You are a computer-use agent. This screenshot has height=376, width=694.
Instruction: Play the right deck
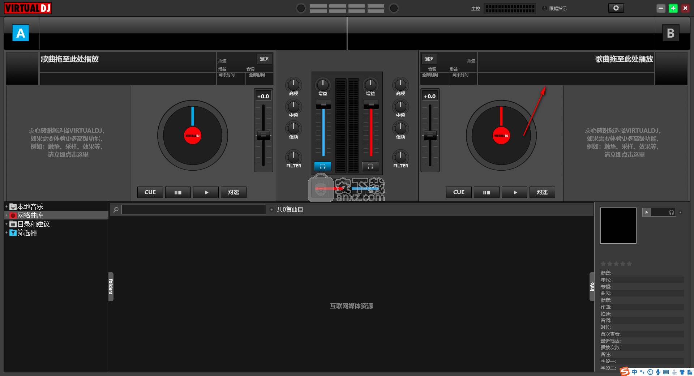[x=514, y=192]
